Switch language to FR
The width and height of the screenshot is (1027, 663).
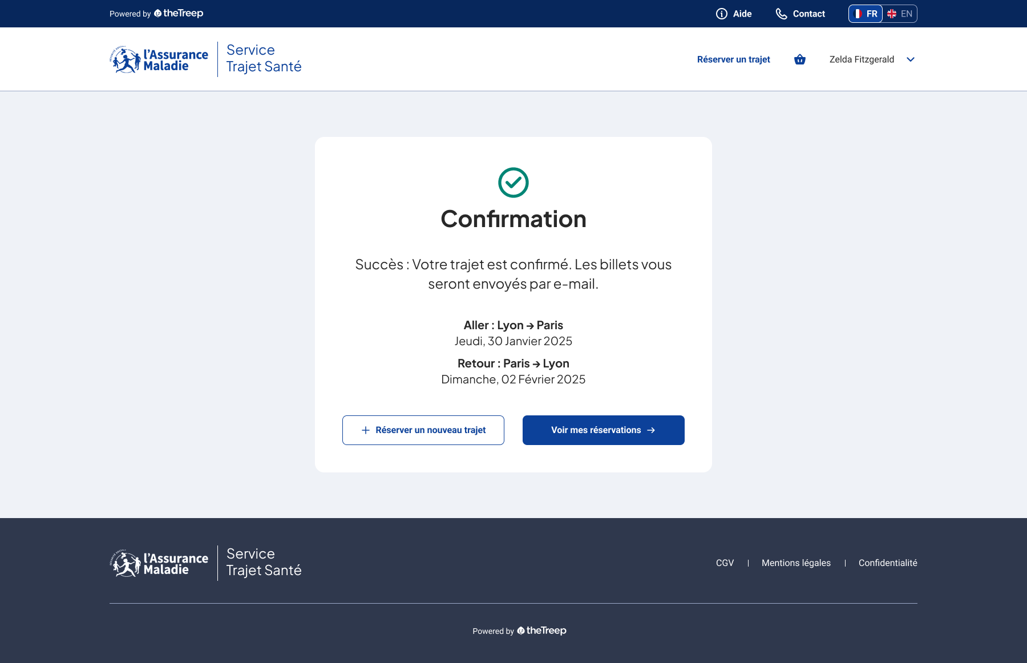click(866, 14)
